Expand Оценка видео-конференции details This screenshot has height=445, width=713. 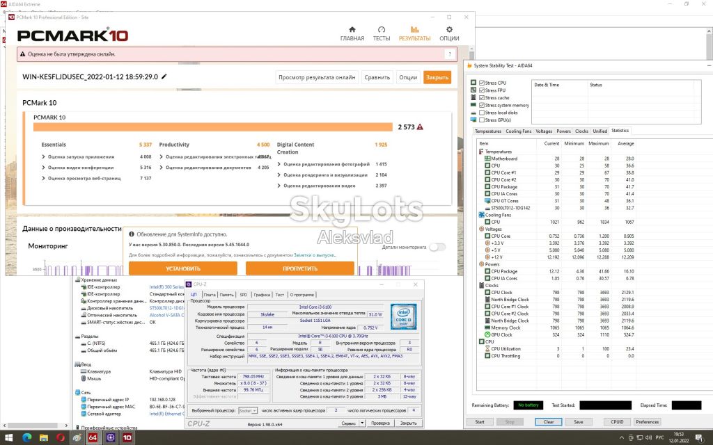click(44, 168)
